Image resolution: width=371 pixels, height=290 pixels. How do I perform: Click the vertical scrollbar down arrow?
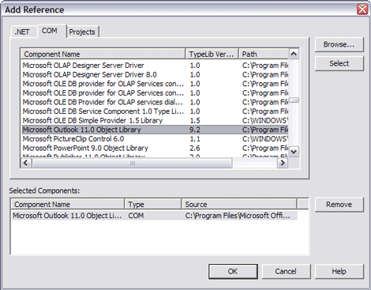[294, 152]
